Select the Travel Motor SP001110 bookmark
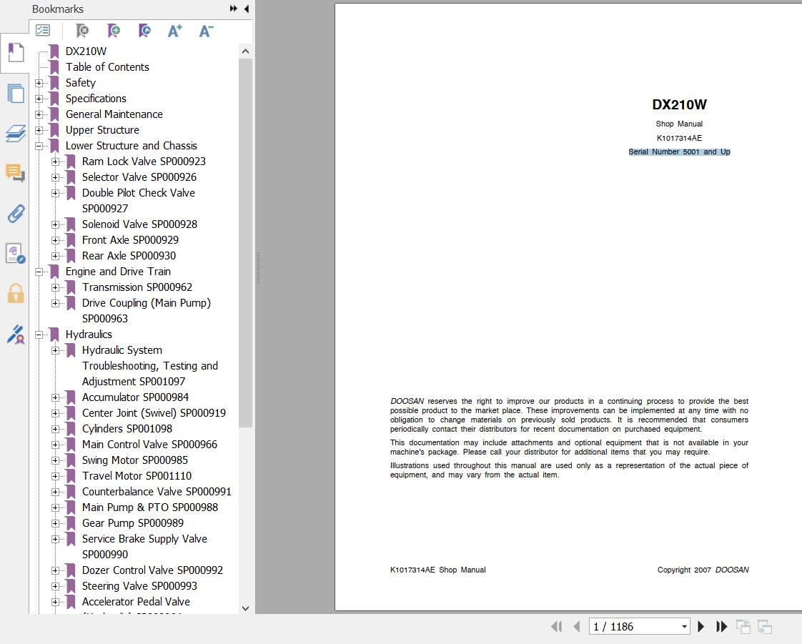Image resolution: width=802 pixels, height=644 pixels. pos(137,476)
